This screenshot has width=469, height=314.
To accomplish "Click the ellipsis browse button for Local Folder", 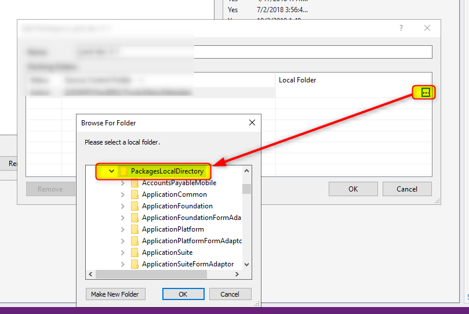I will coord(426,92).
